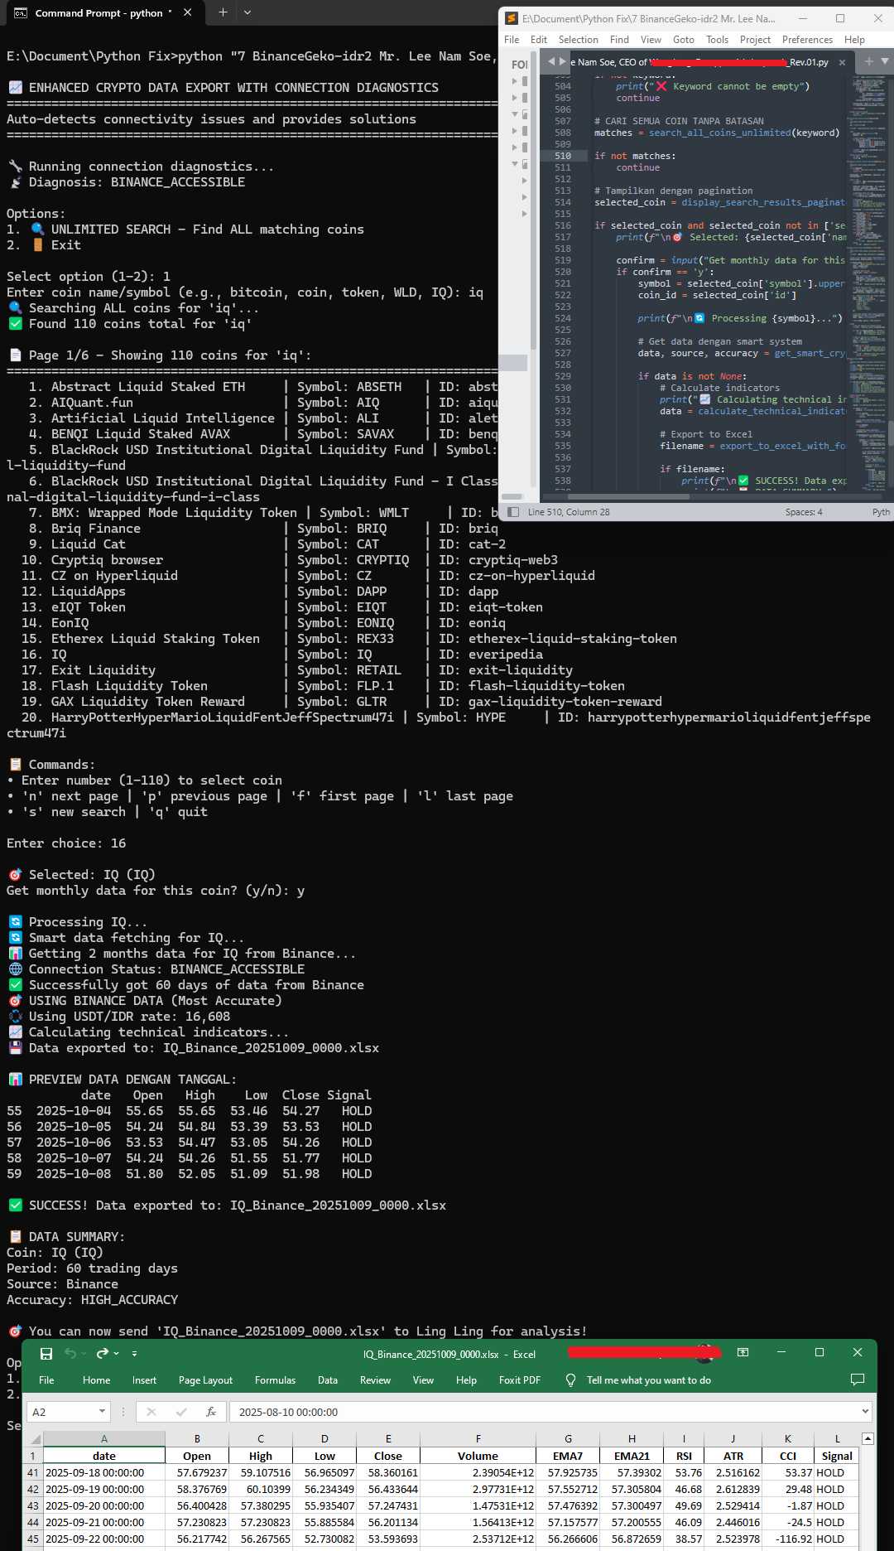This screenshot has height=1551, width=894.
Task: Click cell with date 2025-09-20 00:00:00
Action: (x=104, y=1505)
